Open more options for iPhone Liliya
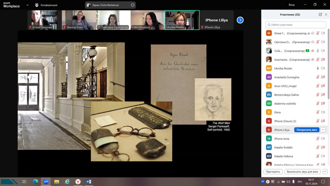The image size is (330, 186). 323,130
